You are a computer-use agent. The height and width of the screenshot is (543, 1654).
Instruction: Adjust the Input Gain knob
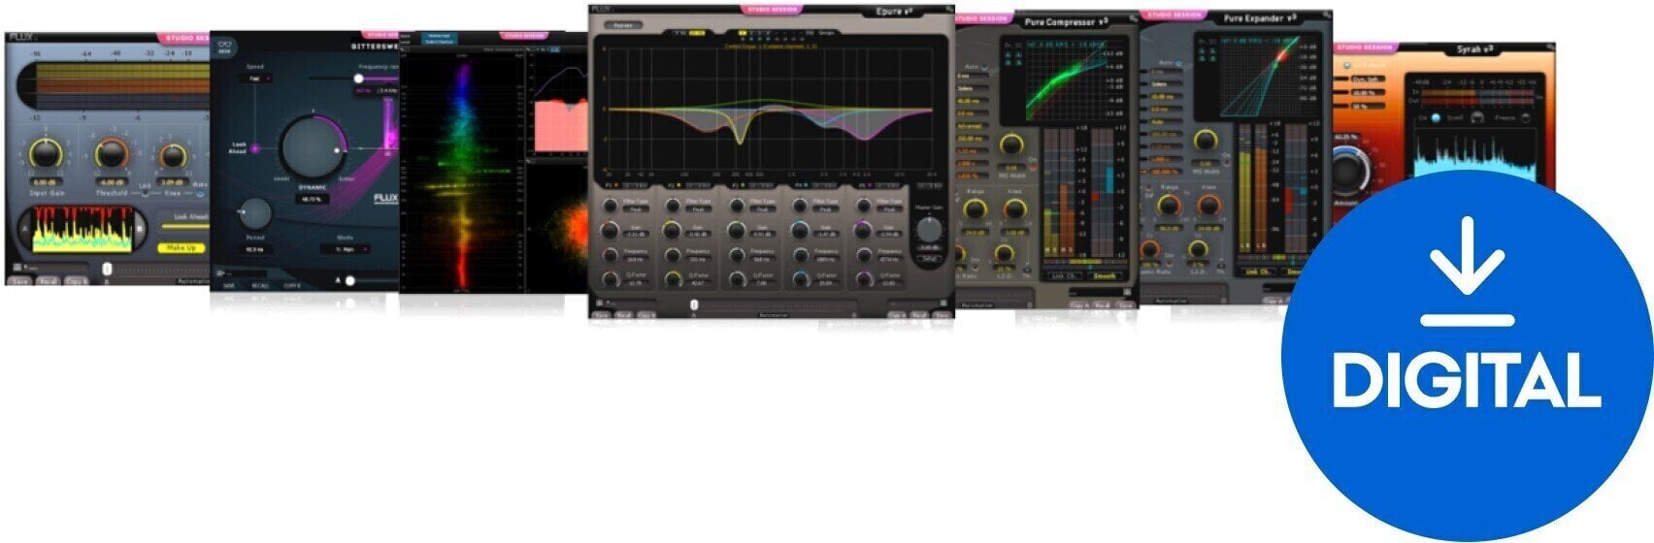[45, 155]
